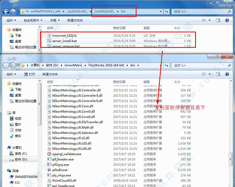The width and height of the screenshot is (235, 187).
Task: Click 新建文件夹 in lower window toolbar
Action: [50, 74]
